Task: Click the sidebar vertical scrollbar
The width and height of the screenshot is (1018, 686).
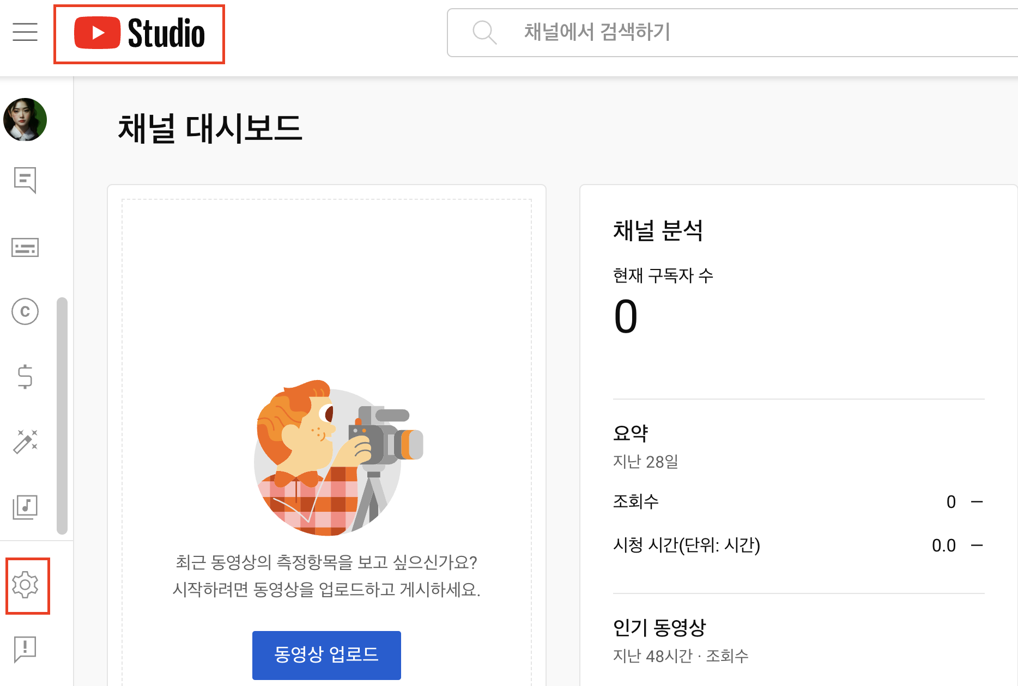Action: tap(62, 415)
